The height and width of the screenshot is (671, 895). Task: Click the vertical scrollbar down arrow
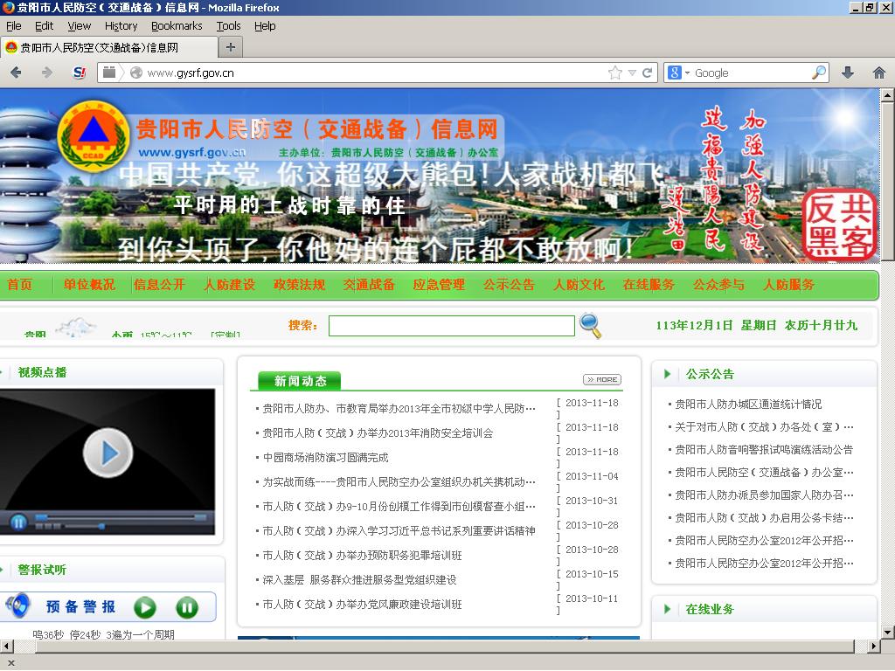(x=887, y=632)
